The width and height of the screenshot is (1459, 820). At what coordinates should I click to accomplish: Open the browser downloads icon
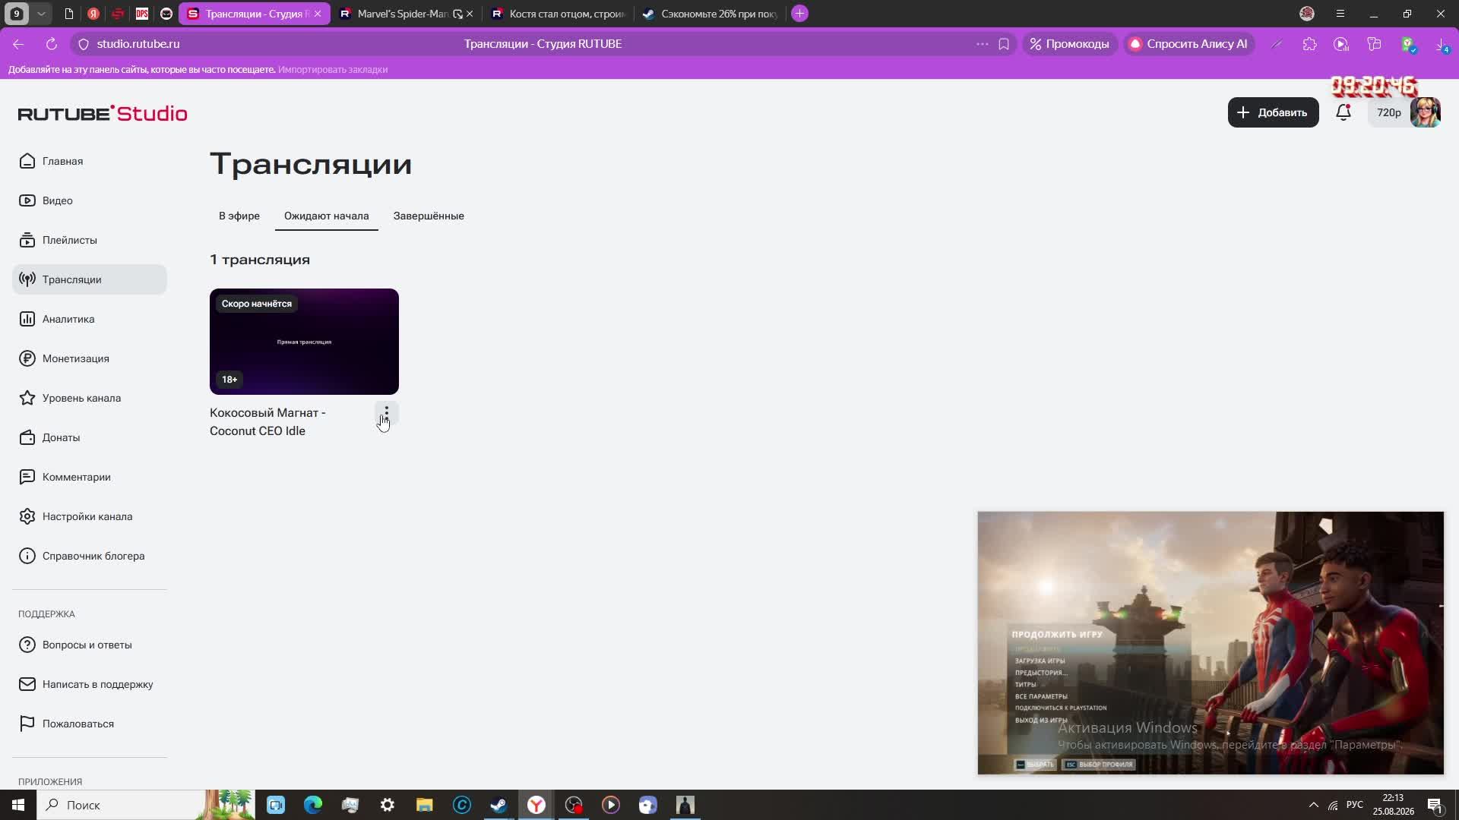click(1442, 44)
